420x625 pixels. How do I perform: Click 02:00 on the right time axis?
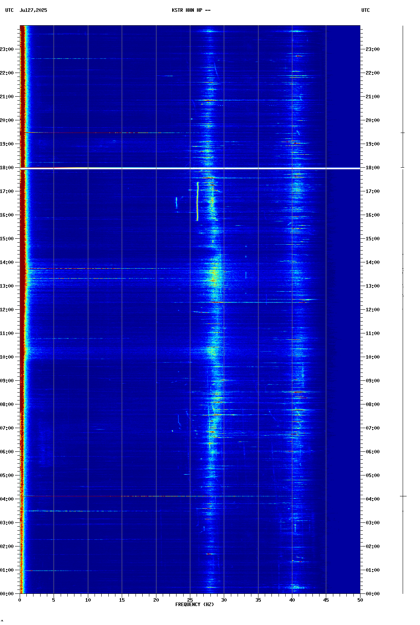click(373, 546)
